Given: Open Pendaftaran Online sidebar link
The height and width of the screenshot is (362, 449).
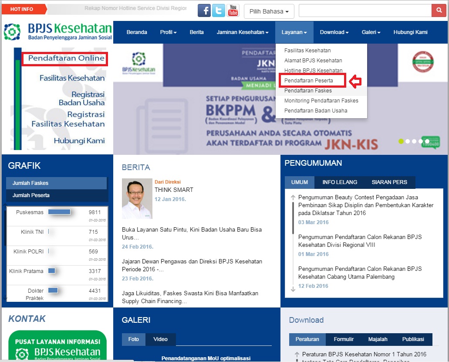Looking at the screenshot, I should (x=66, y=58).
